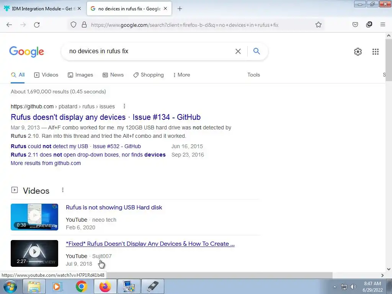Reload the current page
392x294 pixels.
tap(37, 25)
